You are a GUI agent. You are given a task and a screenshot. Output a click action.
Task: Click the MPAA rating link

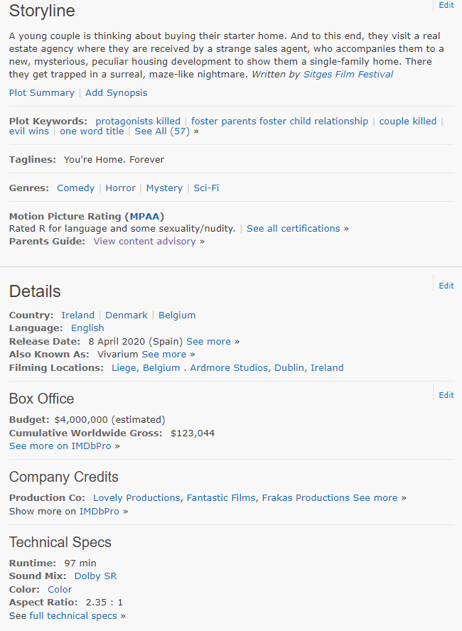click(x=145, y=217)
